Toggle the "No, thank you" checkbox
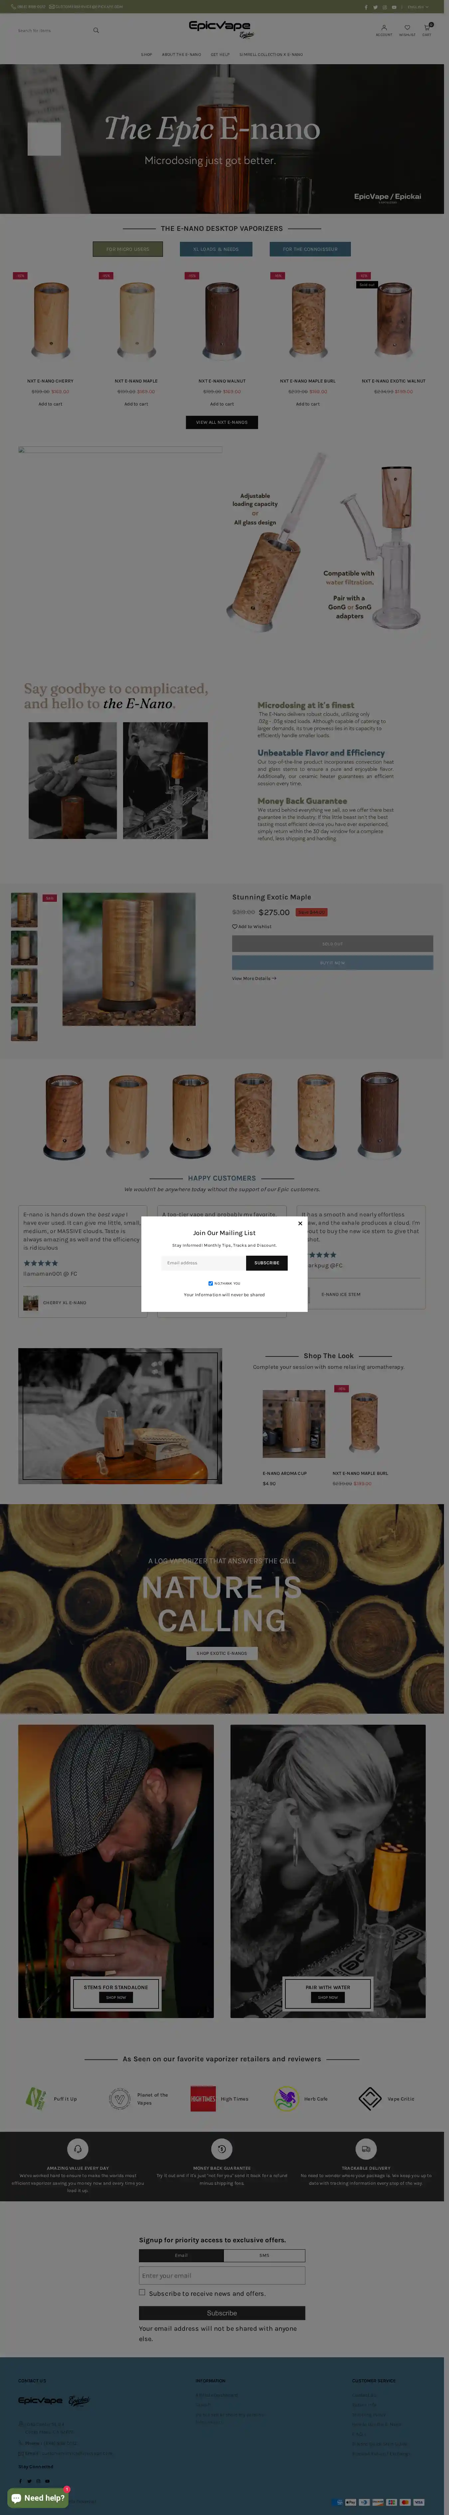Viewport: 449px width, 2515px height. click(x=211, y=1283)
